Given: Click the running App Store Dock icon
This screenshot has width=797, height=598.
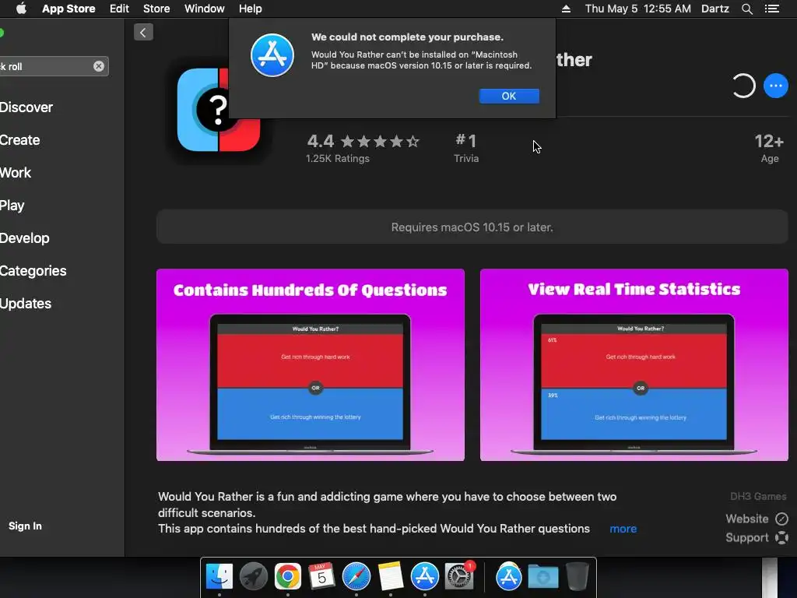Looking at the screenshot, I should pos(424,577).
